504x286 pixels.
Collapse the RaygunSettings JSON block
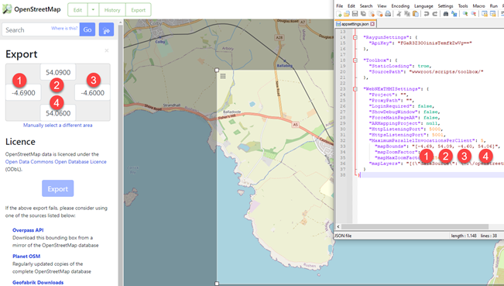pos(355,37)
